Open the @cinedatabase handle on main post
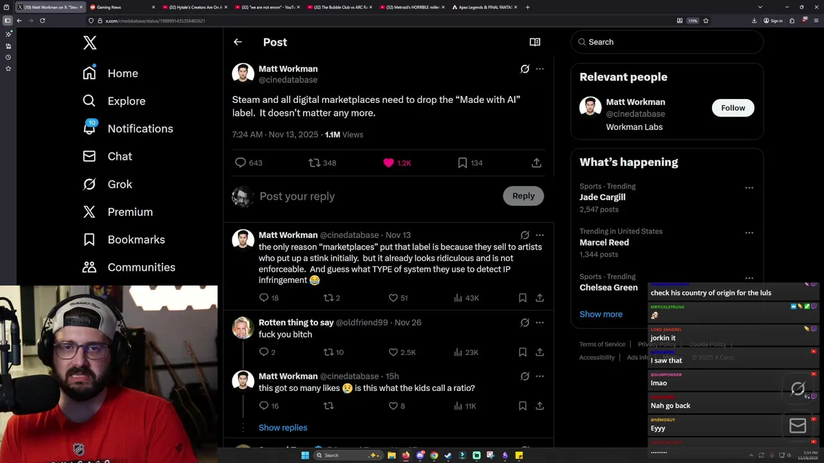This screenshot has height=463, width=824. coord(288,80)
